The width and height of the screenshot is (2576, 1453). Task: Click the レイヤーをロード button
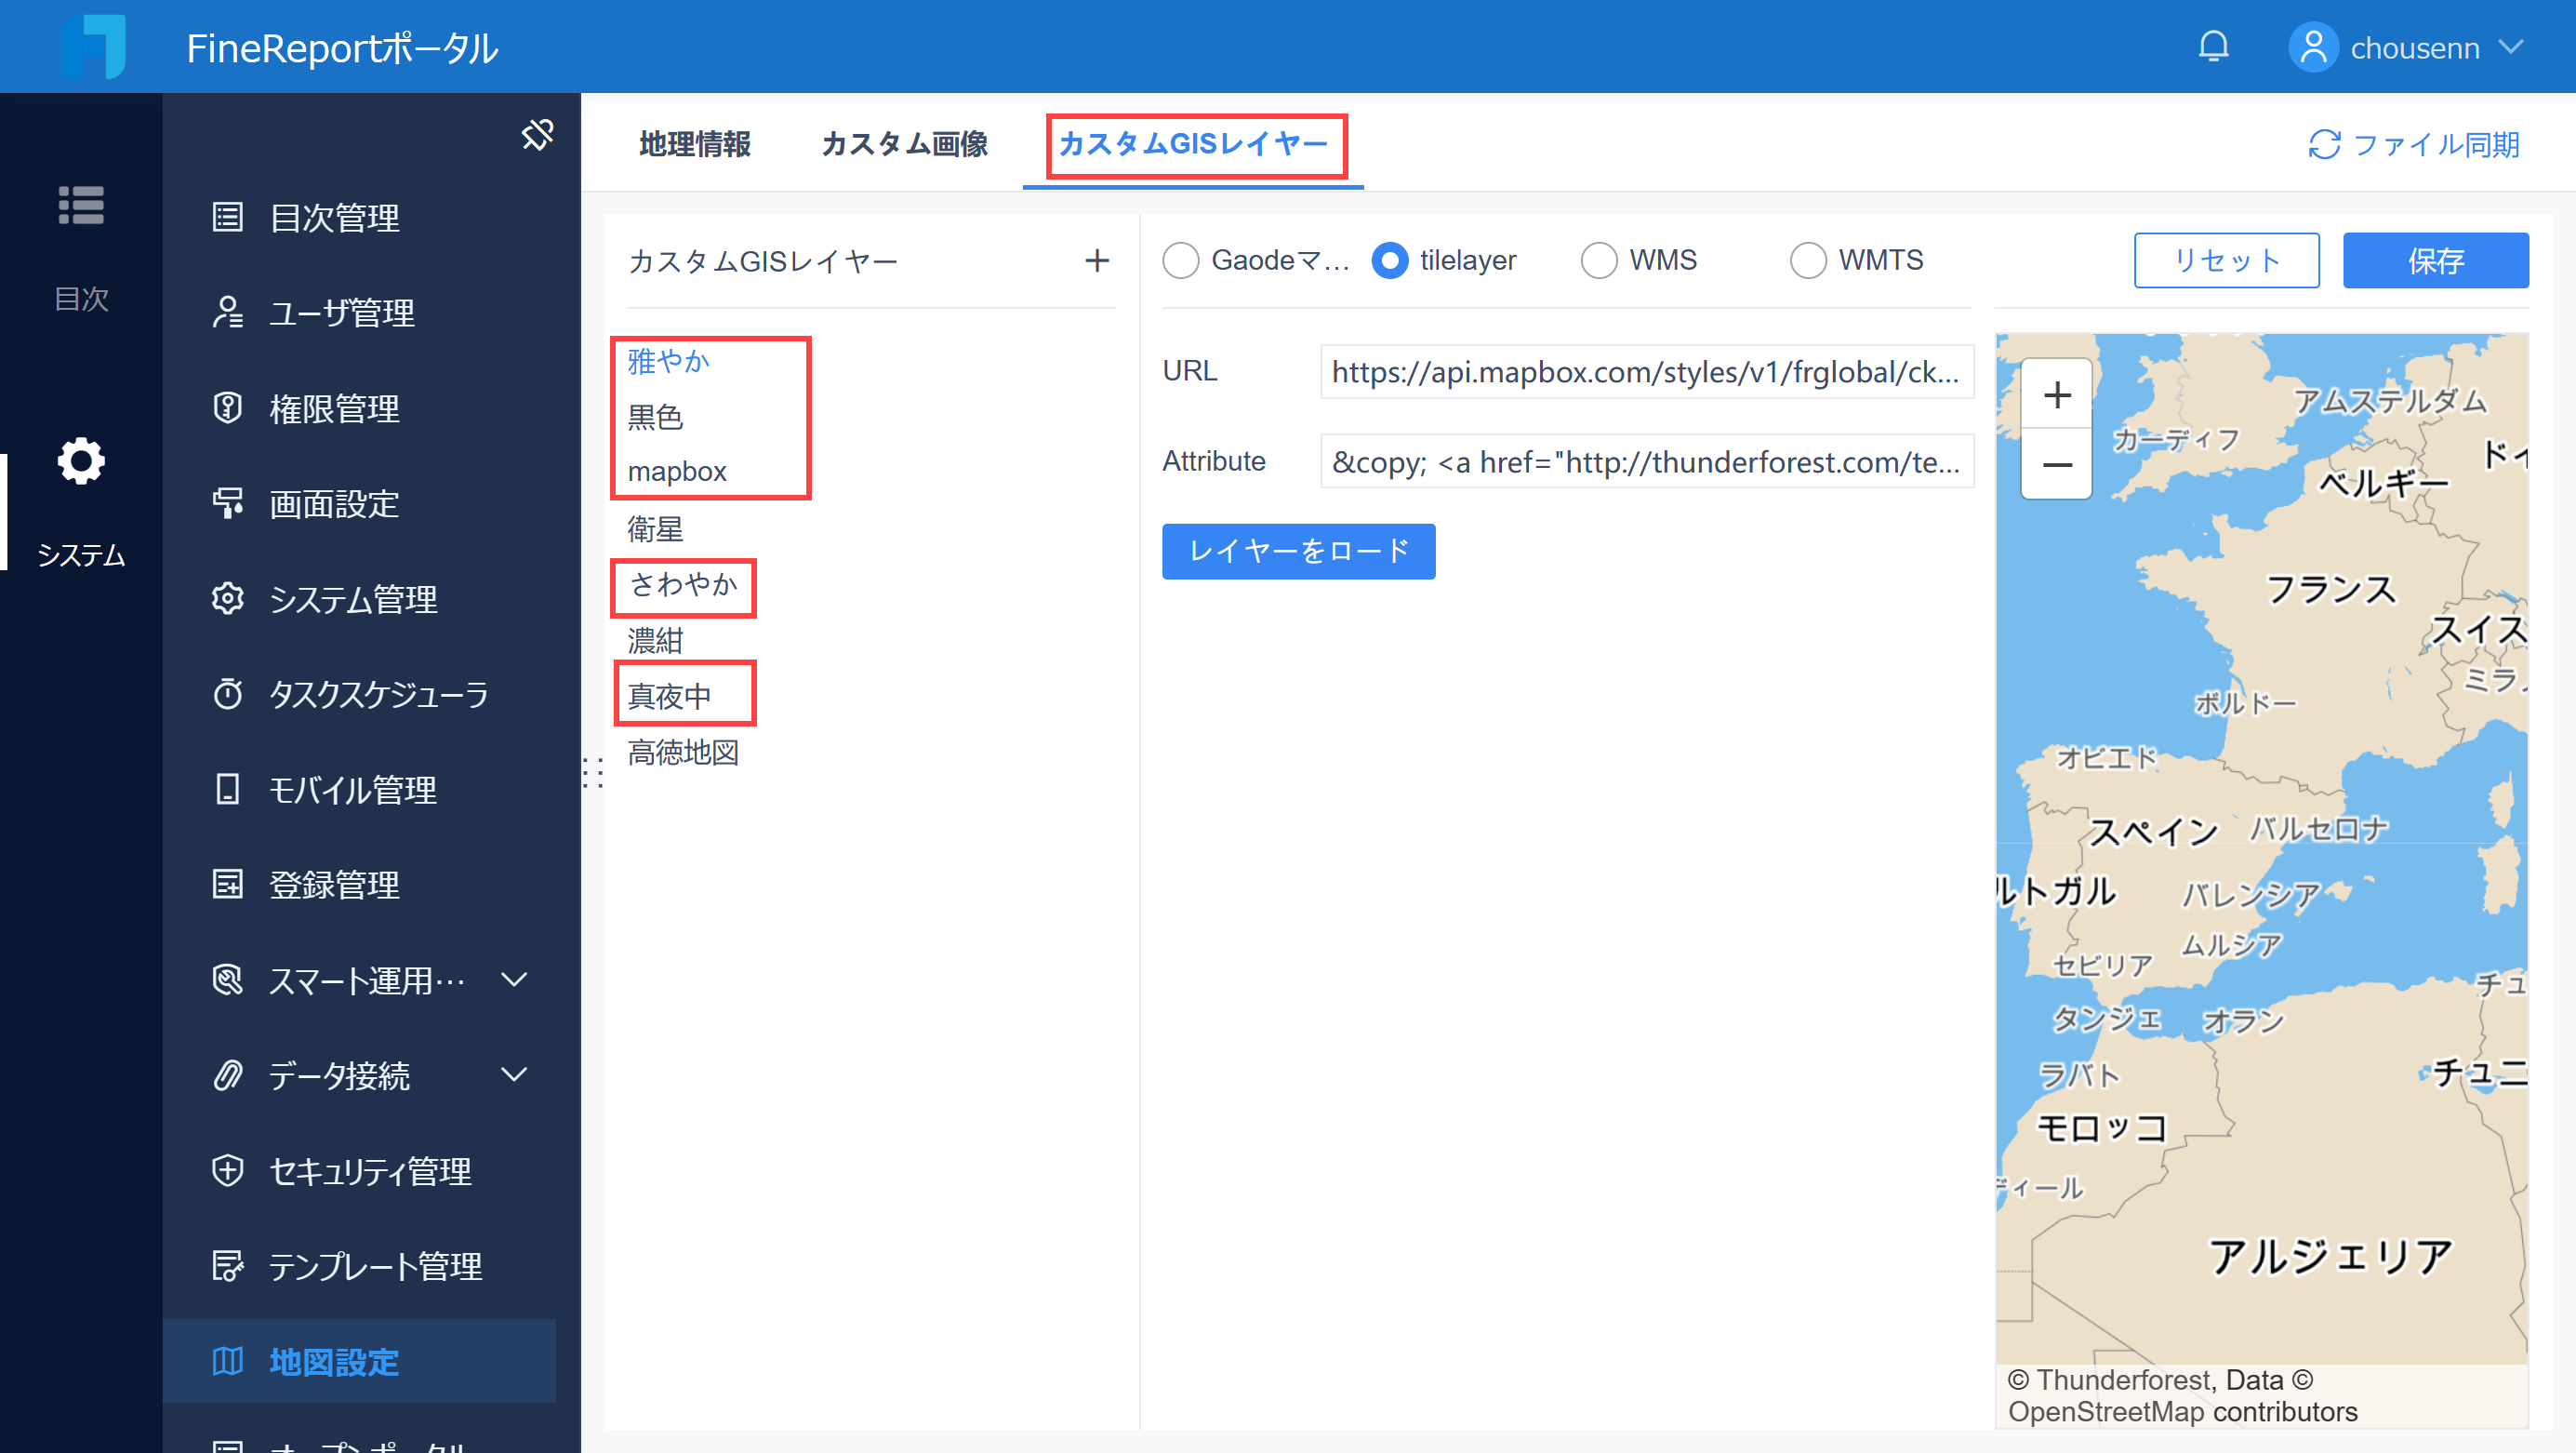tap(1297, 551)
